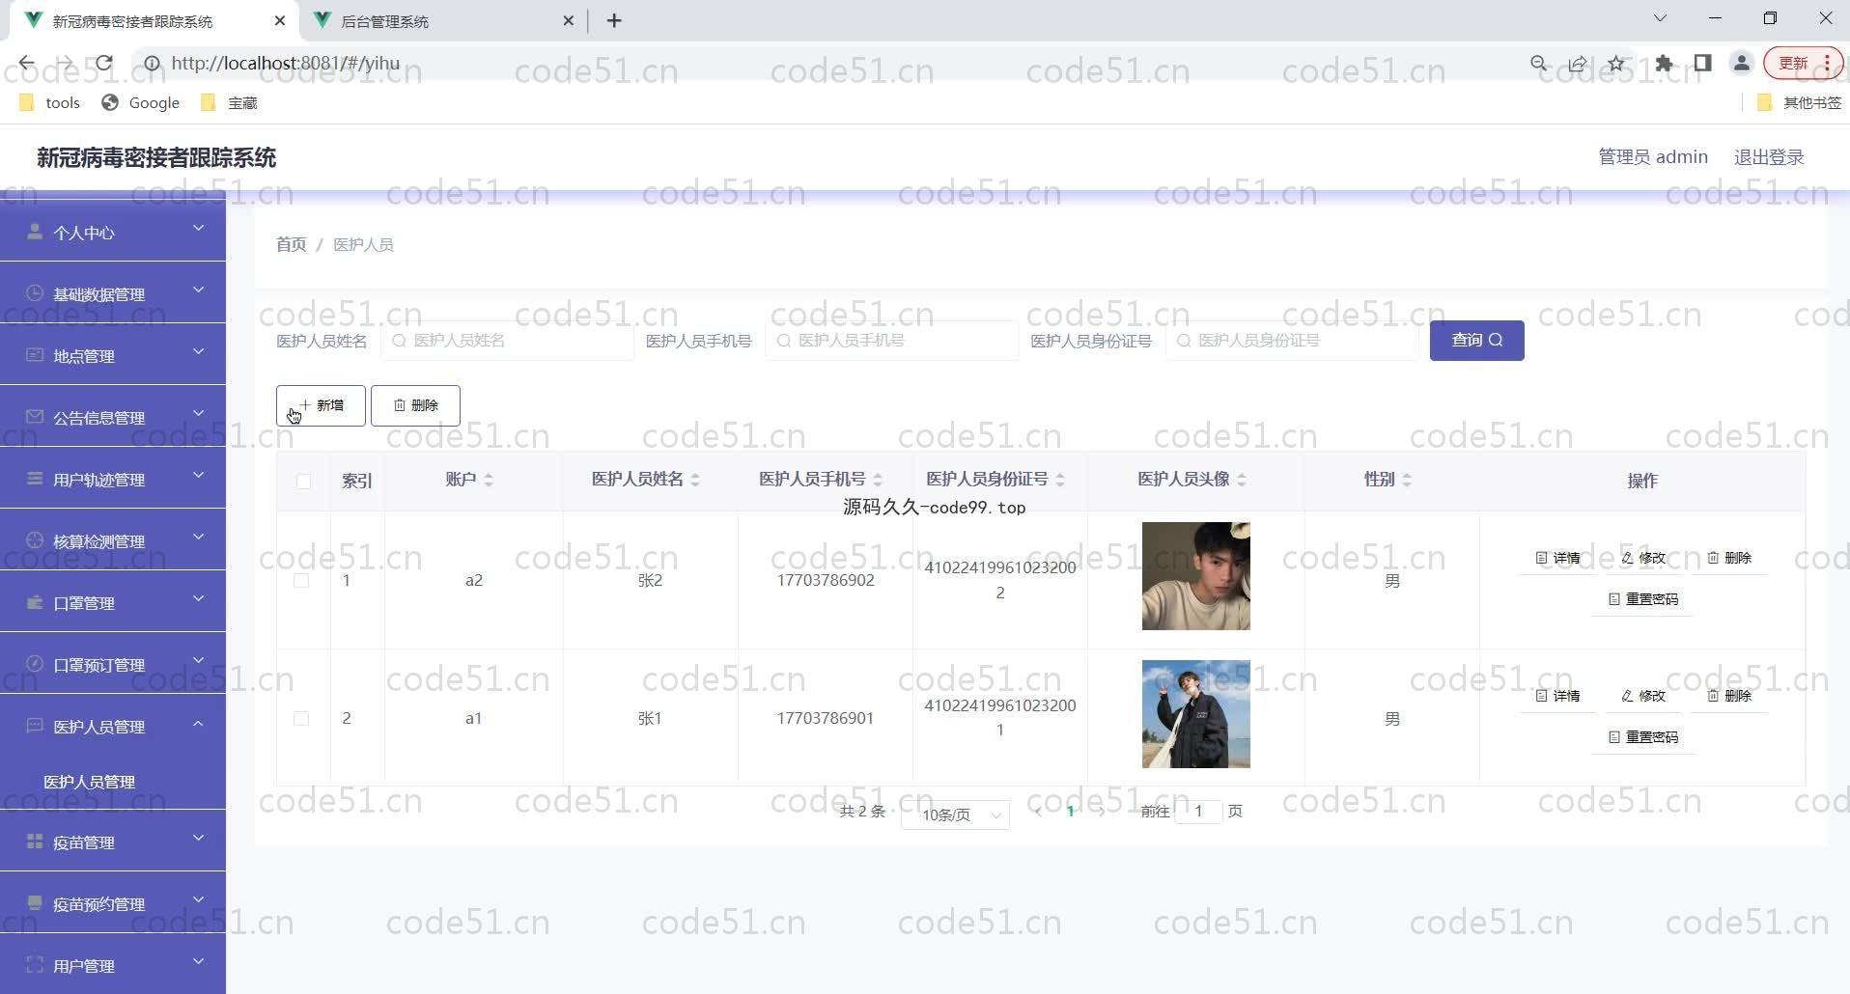Switch to the 新冠病毒密接者跟踪系统 tab
The height and width of the screenshot is (994, 1850).
(x=154, y=20)
